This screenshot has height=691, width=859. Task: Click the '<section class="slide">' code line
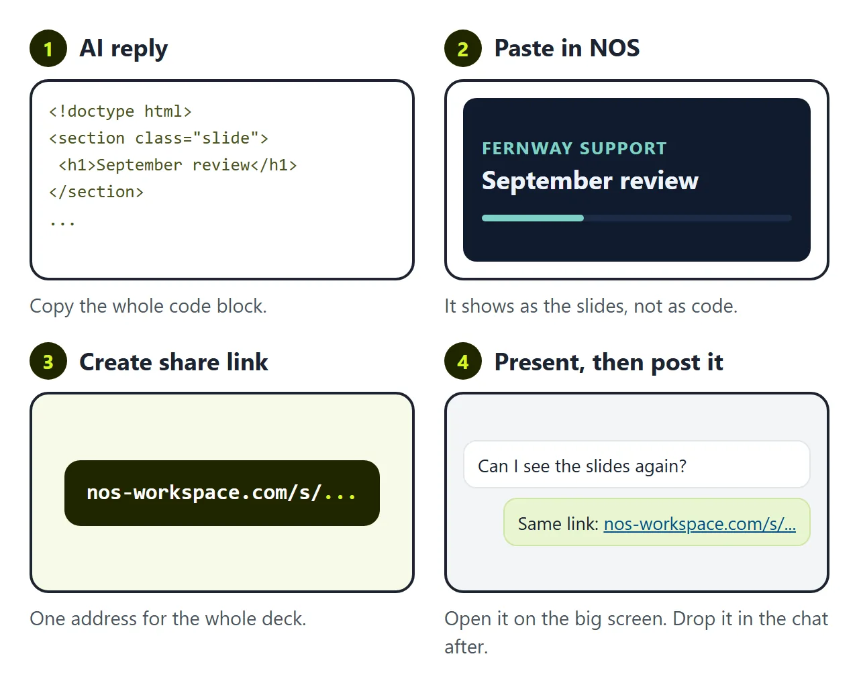(x=158, y=138)
